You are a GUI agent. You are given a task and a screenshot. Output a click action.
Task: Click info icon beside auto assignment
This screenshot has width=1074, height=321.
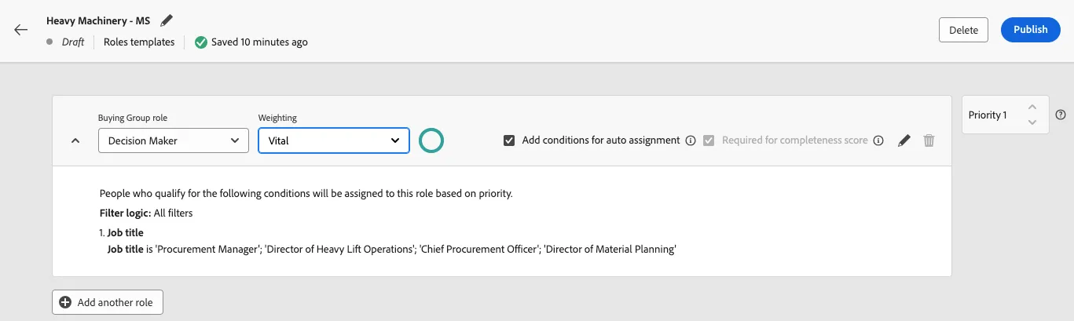(691, 140)
